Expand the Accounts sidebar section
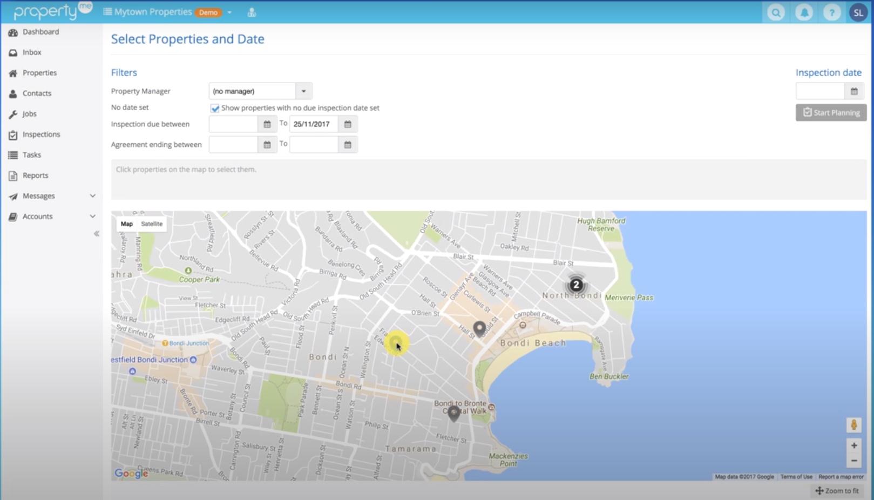Viewport: 874px width, 500px height. pyautogui.click(x=38, y=216)
